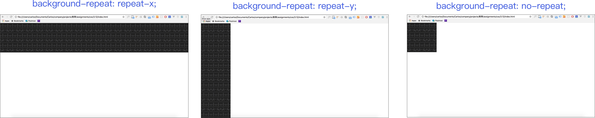Open the Bookmarks folder in the repeat-x window

[x=17, y=21]
